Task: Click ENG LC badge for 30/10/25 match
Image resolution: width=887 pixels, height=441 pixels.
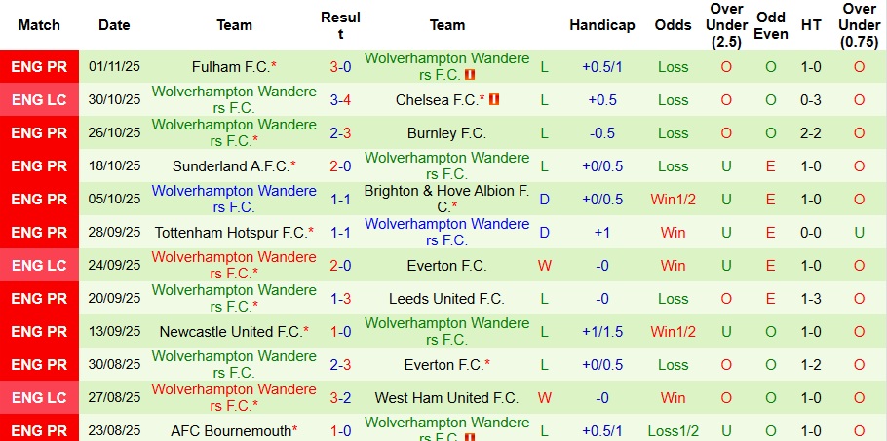Action: [39, 100]
